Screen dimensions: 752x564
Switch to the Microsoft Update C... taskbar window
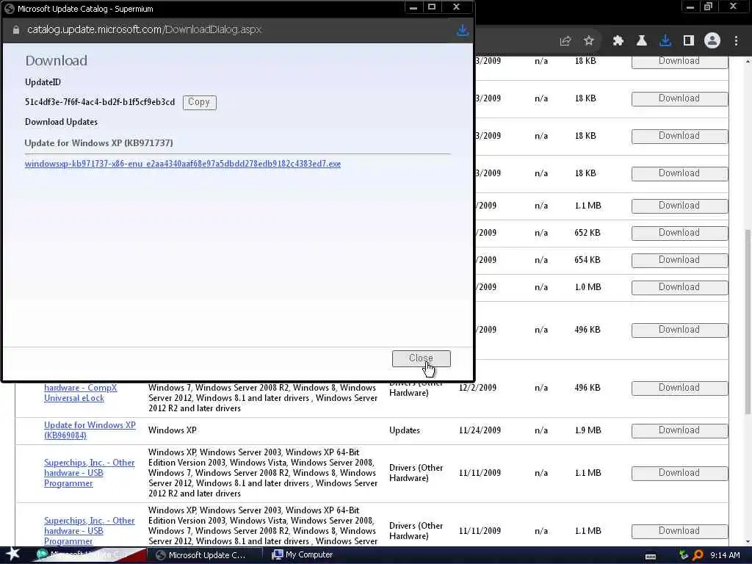click(x=204, y=555)
